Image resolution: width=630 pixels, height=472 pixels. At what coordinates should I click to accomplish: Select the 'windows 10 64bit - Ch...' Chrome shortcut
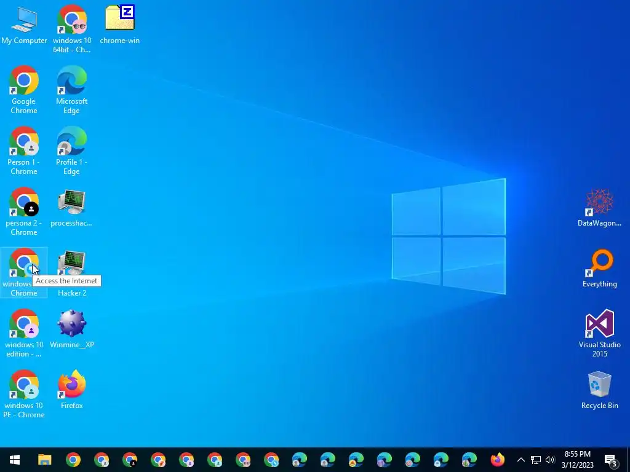point(72,29)
